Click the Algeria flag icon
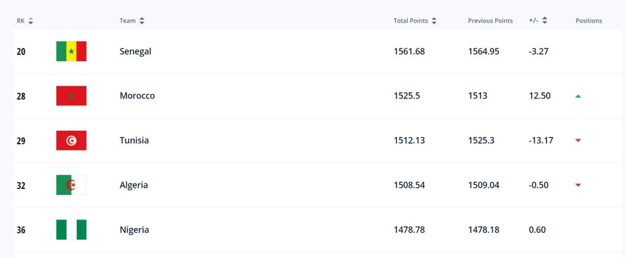 coord(71,185)
